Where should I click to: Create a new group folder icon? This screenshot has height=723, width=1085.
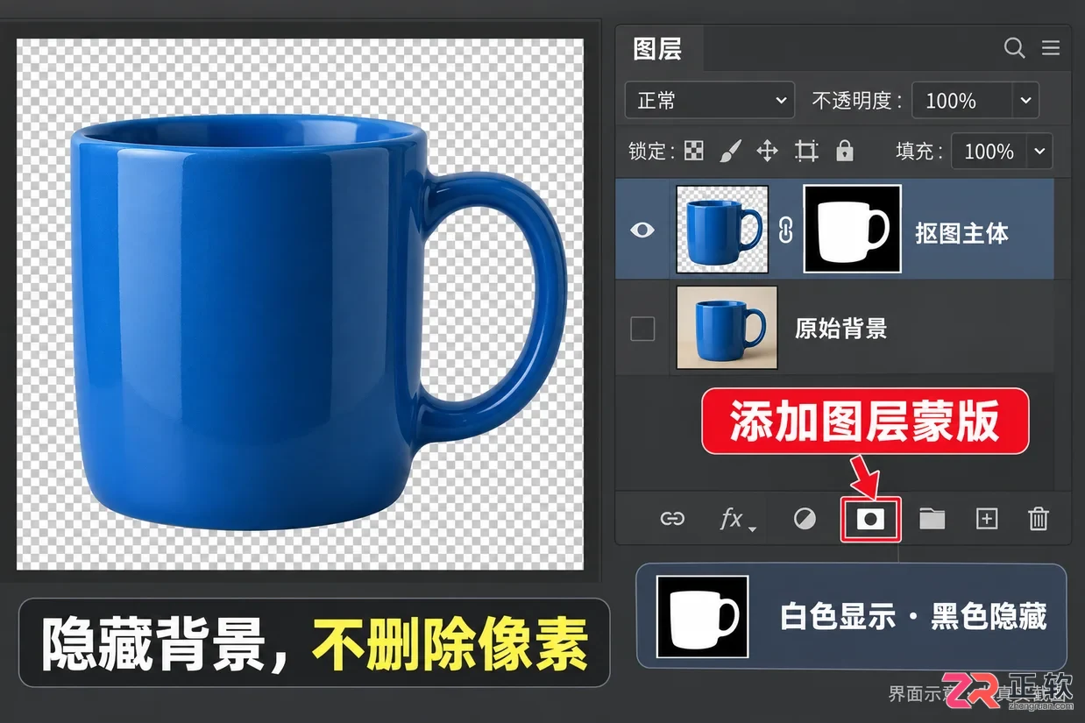click(932, 519)
